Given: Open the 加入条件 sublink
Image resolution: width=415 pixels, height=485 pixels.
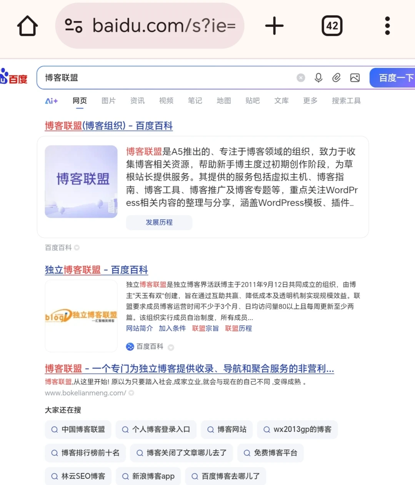Looking at the screenshot, I should pyautogui.click(x=172, y=329).
